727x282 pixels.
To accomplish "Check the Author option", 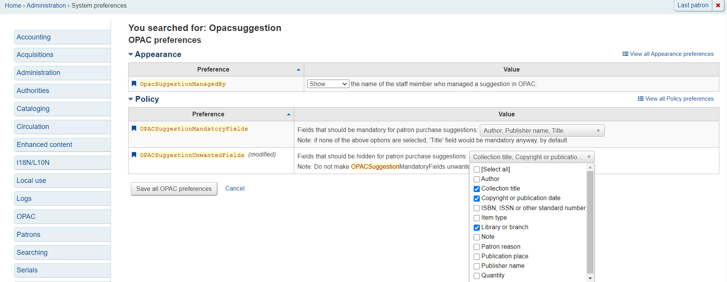I will [x=477, y=179].
